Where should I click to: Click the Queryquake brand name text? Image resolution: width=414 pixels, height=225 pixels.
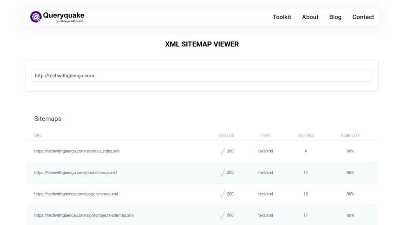tap(63, 15)
